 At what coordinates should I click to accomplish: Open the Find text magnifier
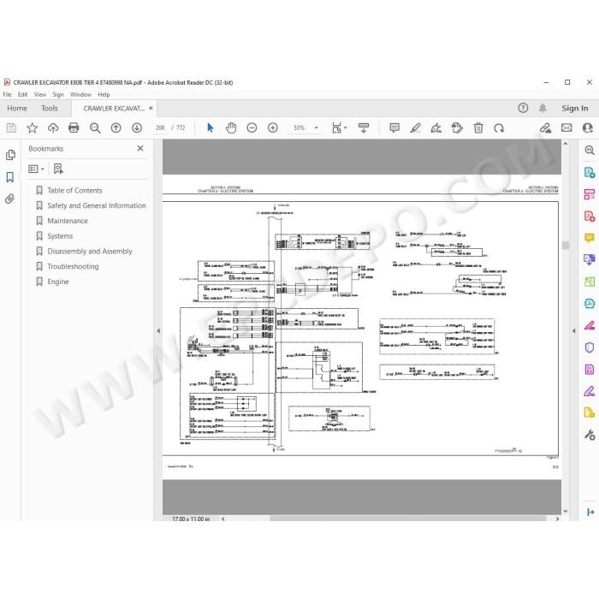95,128
